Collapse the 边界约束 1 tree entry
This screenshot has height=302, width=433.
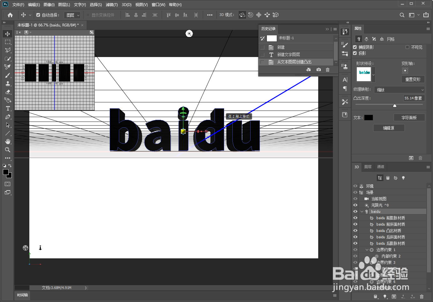pos(367,250)
